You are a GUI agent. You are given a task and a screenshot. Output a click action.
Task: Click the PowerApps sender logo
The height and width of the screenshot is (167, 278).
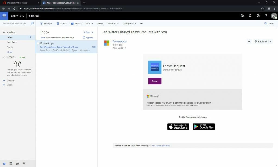(107, 43)
